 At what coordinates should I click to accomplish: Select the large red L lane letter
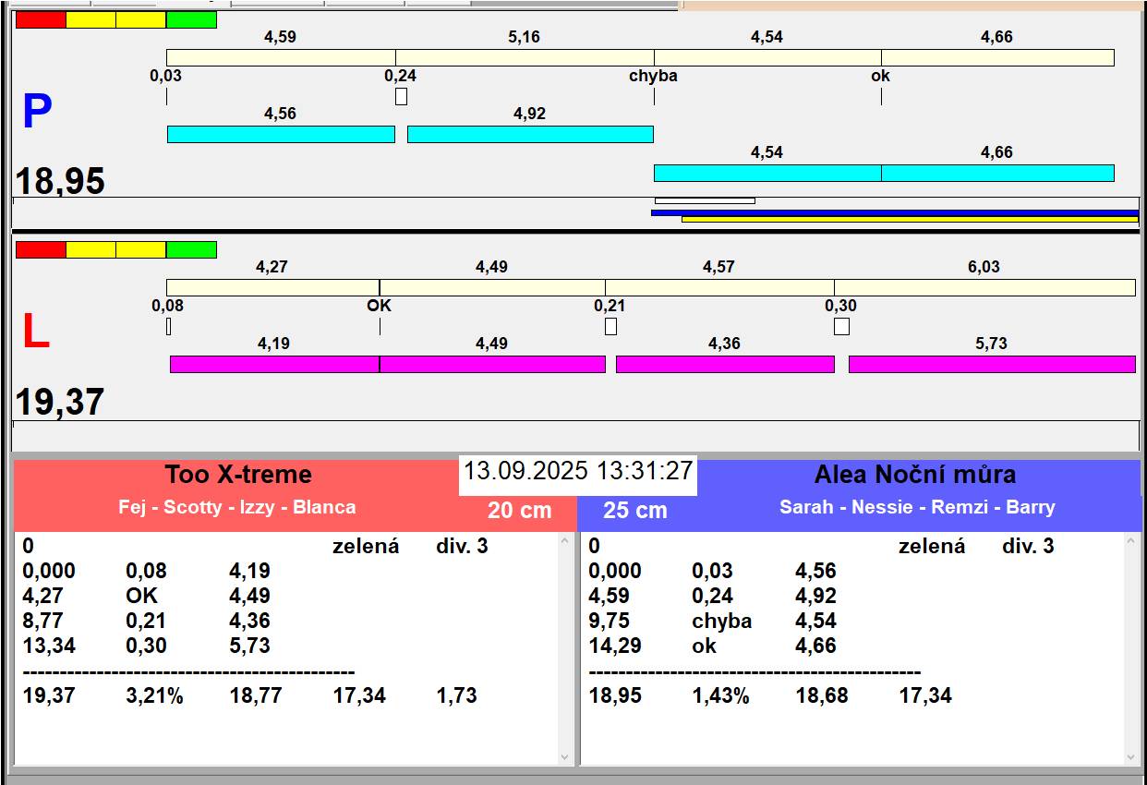(x=35, y=332)
